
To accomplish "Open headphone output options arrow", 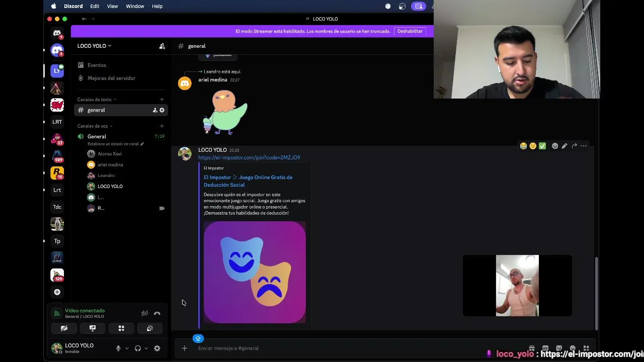I will click(146, 348).
